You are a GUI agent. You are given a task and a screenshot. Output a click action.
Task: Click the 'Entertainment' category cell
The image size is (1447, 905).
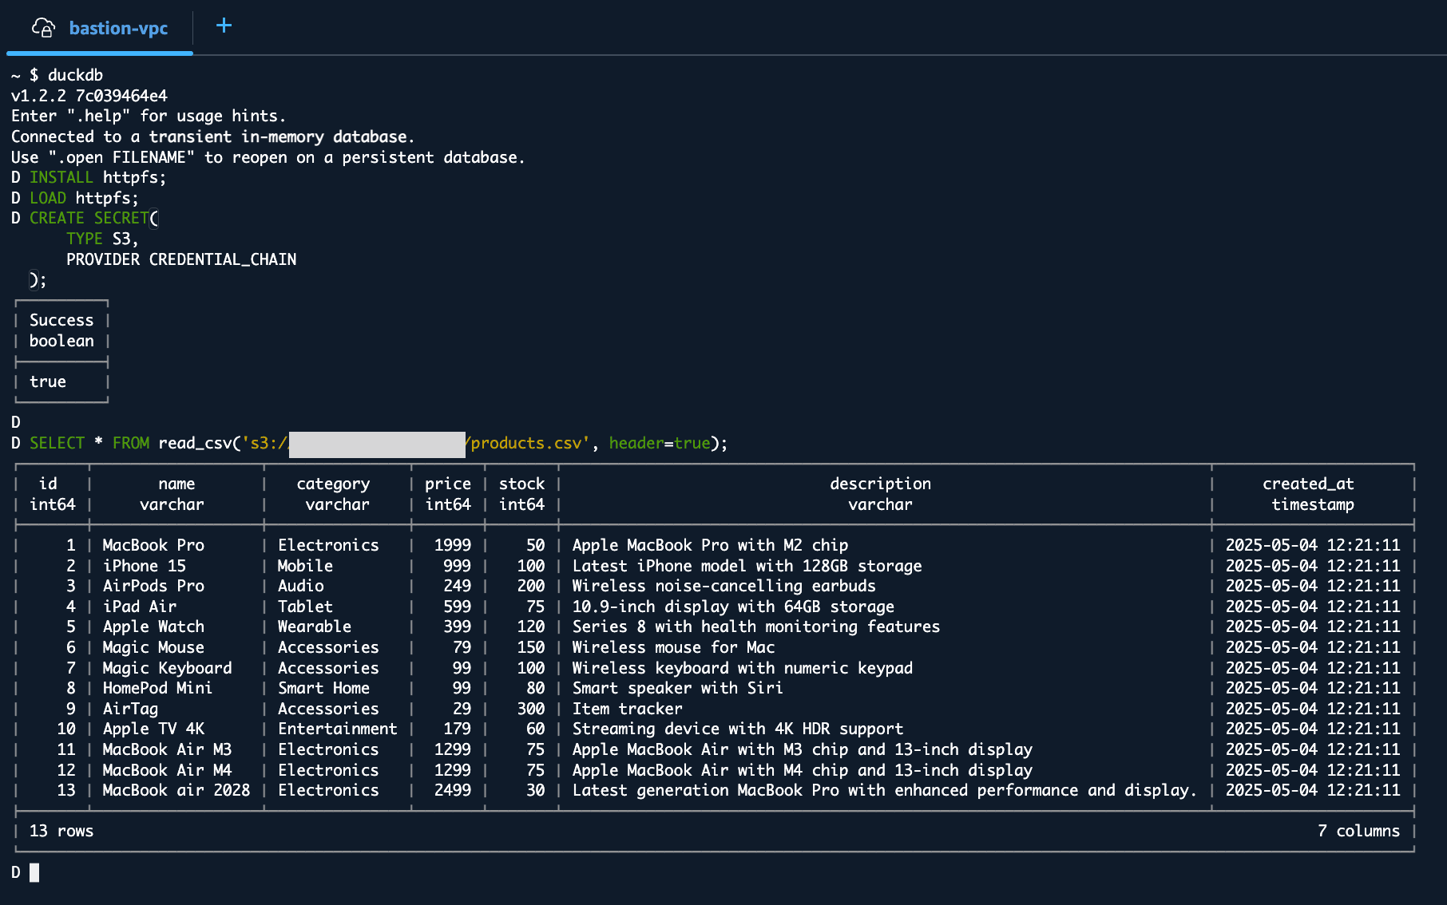337,729
